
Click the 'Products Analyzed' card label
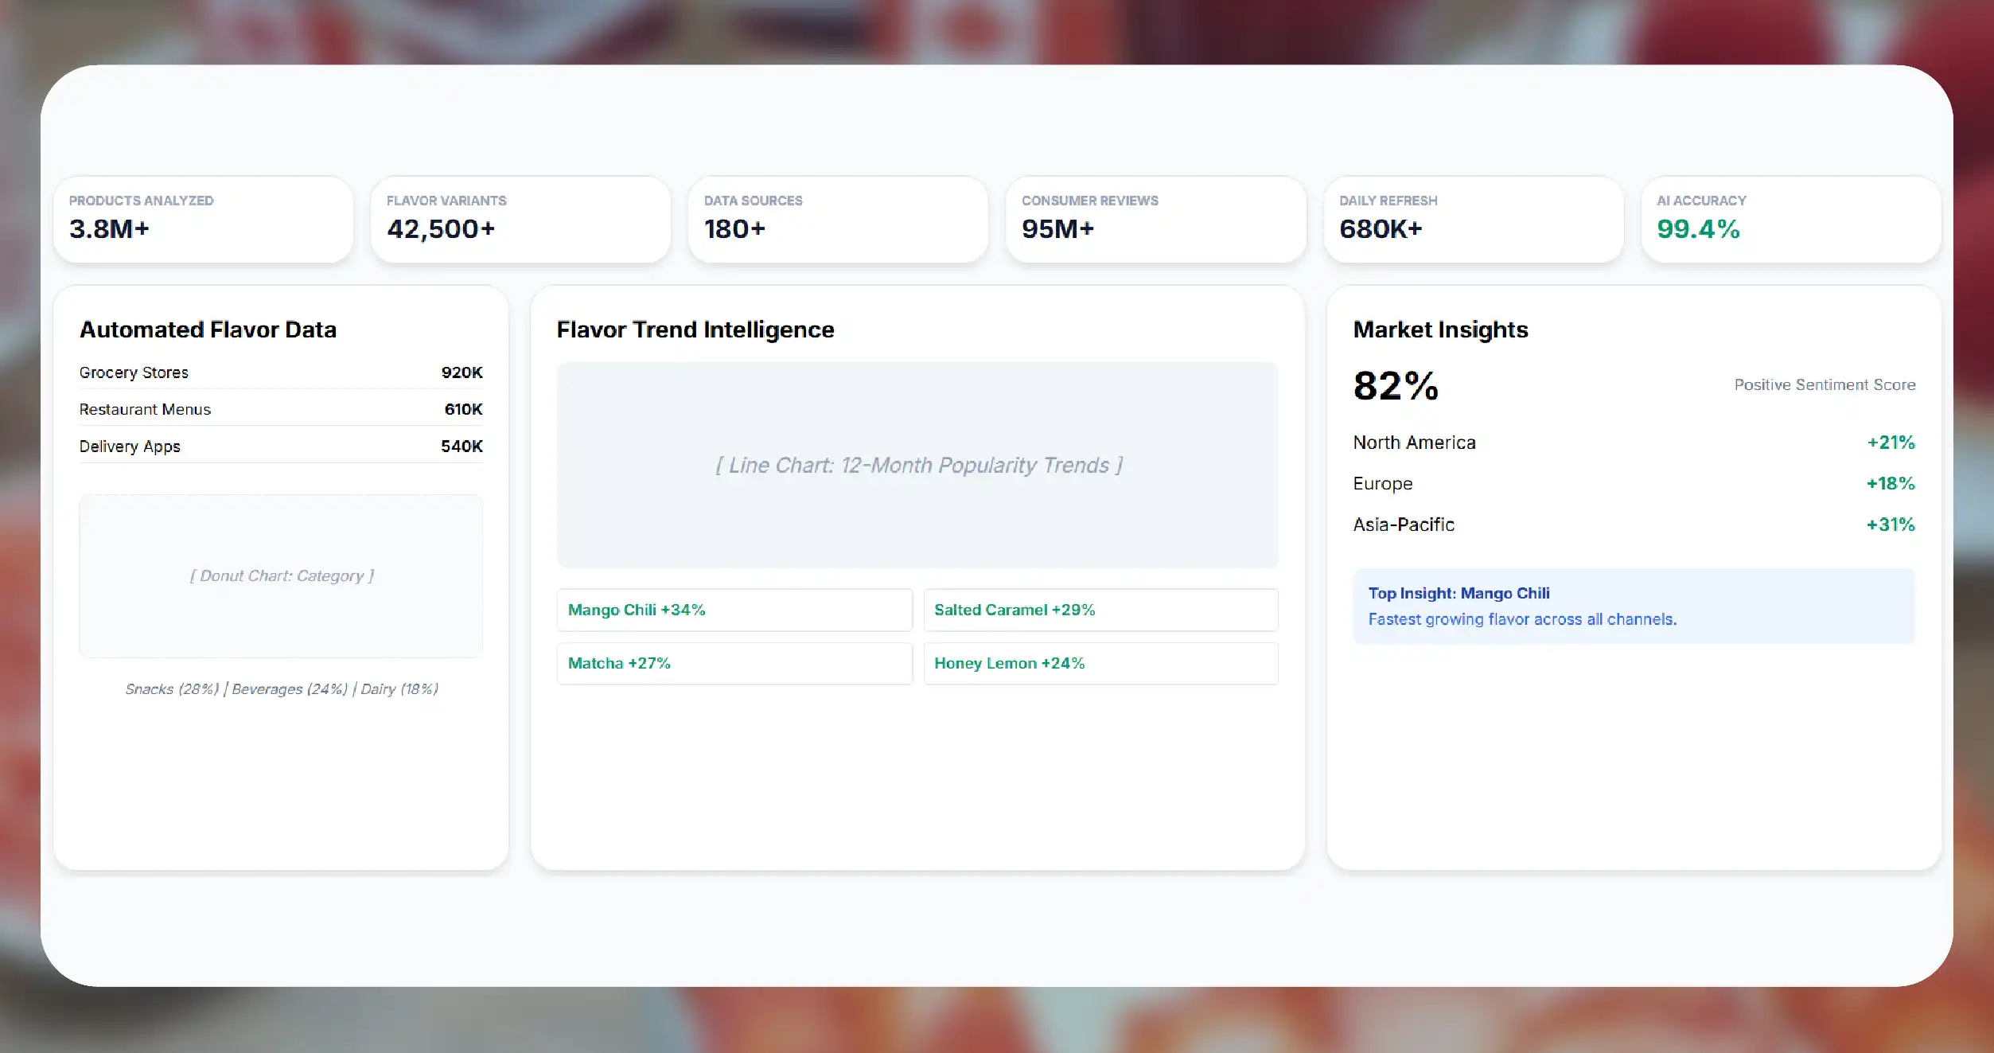click(141, 201)
